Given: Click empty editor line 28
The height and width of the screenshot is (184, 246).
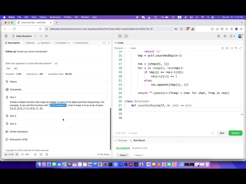Looking at the screenshot, I should point(184,110).
